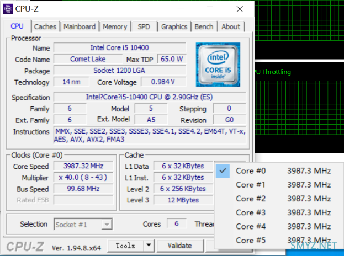This screenshot has height=256, width=344.
Task: Go to the Graphics tab
Action: (x=174, y=26)
